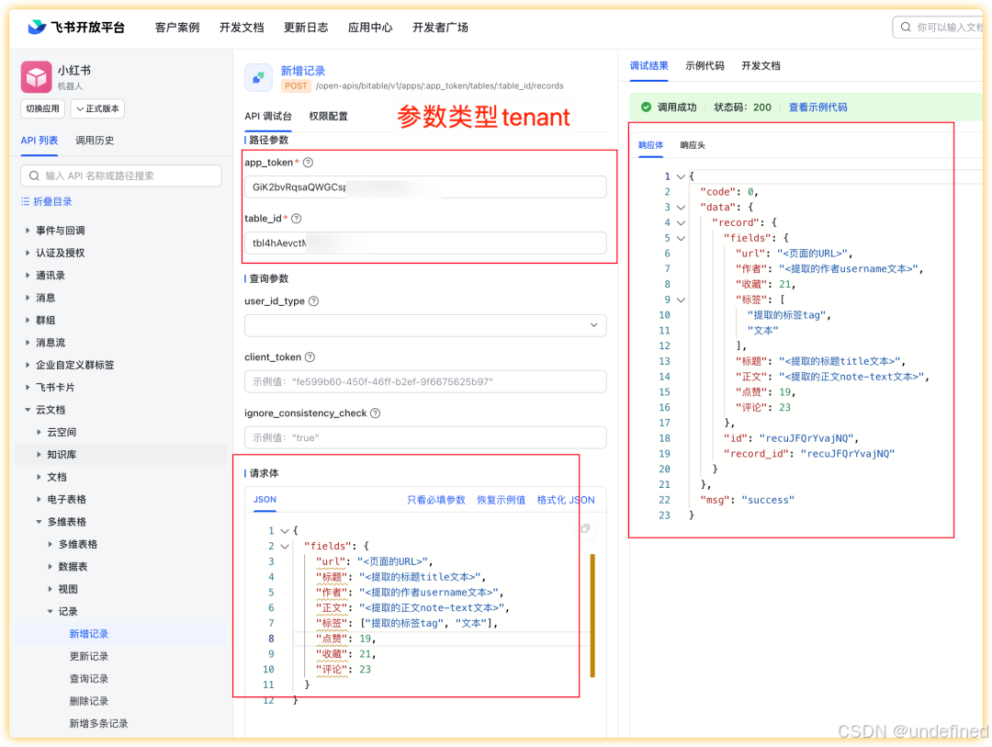Open help icon next to table_id
This screenshot has height=747, width=992.
[296, 219]
